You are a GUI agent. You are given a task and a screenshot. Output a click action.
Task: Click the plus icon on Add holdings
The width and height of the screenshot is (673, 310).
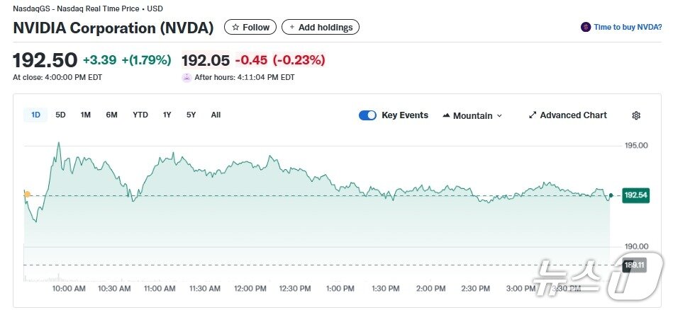pyautogui.click(x=291, y=28)
